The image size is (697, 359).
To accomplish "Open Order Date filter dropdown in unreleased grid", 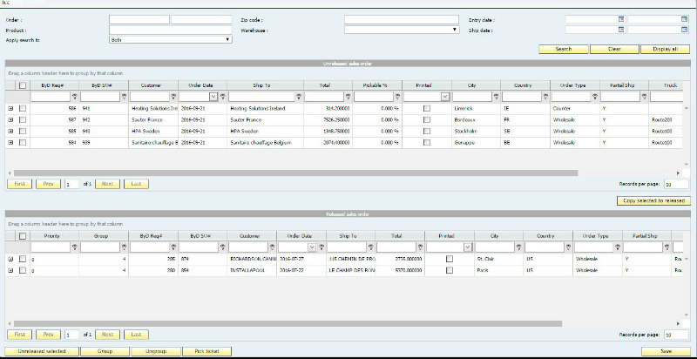I will tap(213, 97).
